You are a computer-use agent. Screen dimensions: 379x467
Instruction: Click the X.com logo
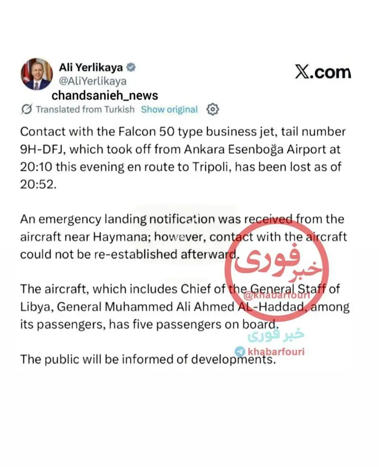323,72
